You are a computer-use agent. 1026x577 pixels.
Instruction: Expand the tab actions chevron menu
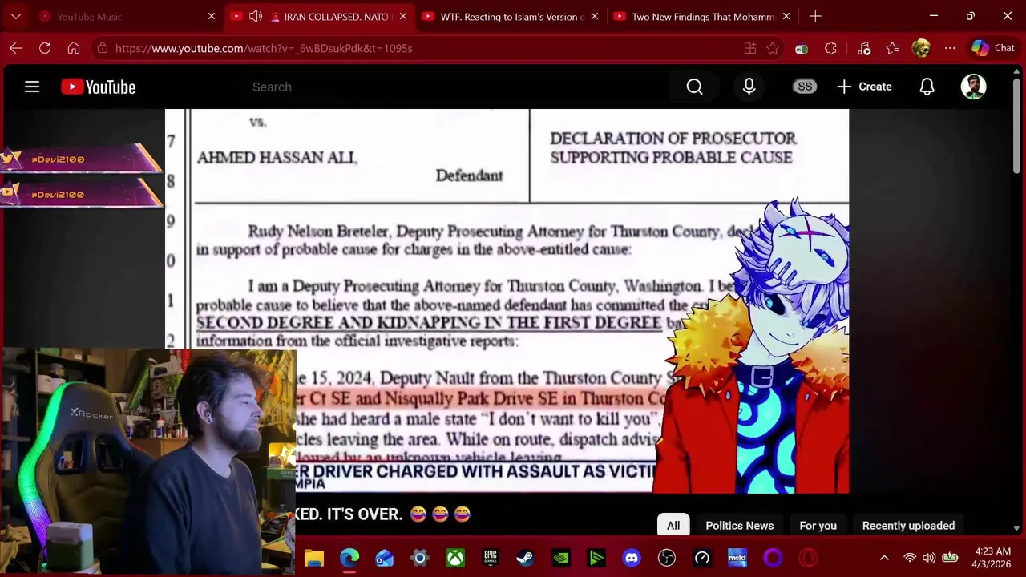(x=16, y=16)
